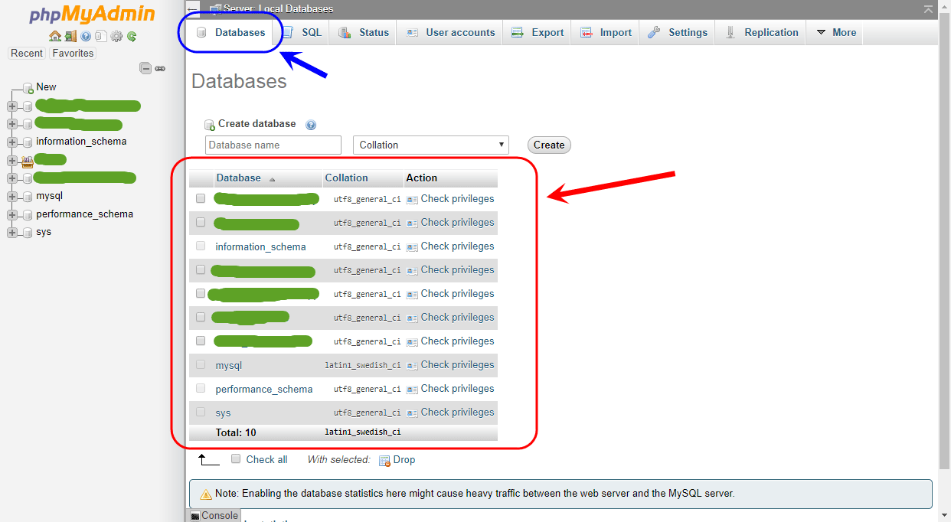This screenshot has height=522, width=951.
Task: Click latin1_swedish_ci in the mysql row
Action: coord(363,366)
